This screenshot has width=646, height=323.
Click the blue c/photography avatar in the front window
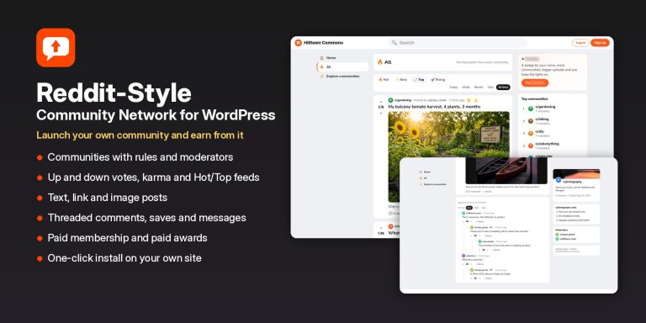pyautogui.click(x=559, y=181)
